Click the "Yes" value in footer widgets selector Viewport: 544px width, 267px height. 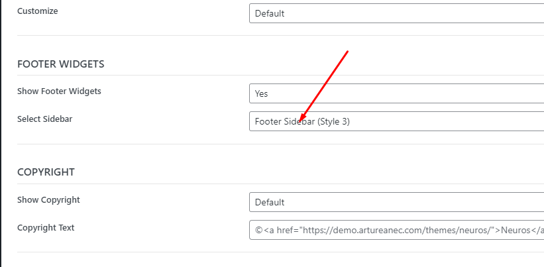261,93
